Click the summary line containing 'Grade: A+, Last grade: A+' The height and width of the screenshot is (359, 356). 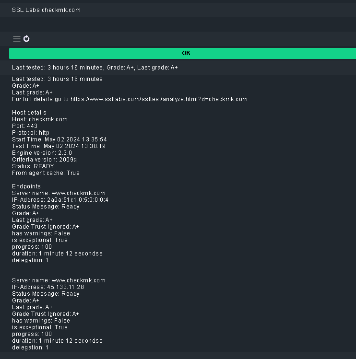[x=95, y=68]
